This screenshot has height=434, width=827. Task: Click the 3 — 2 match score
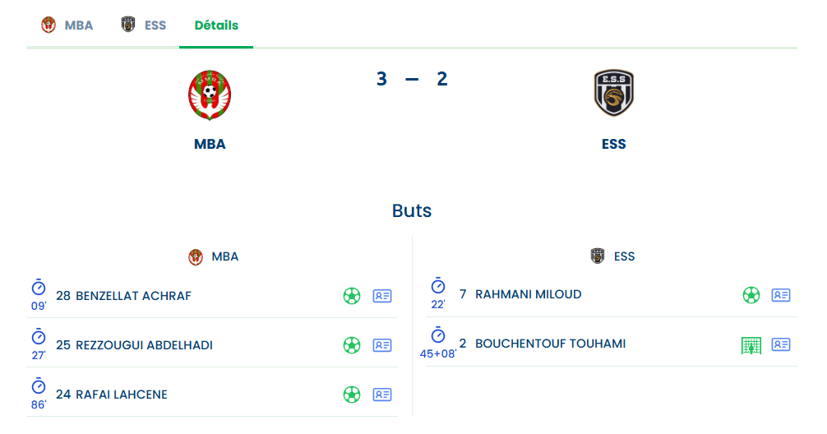coord(412,79)
